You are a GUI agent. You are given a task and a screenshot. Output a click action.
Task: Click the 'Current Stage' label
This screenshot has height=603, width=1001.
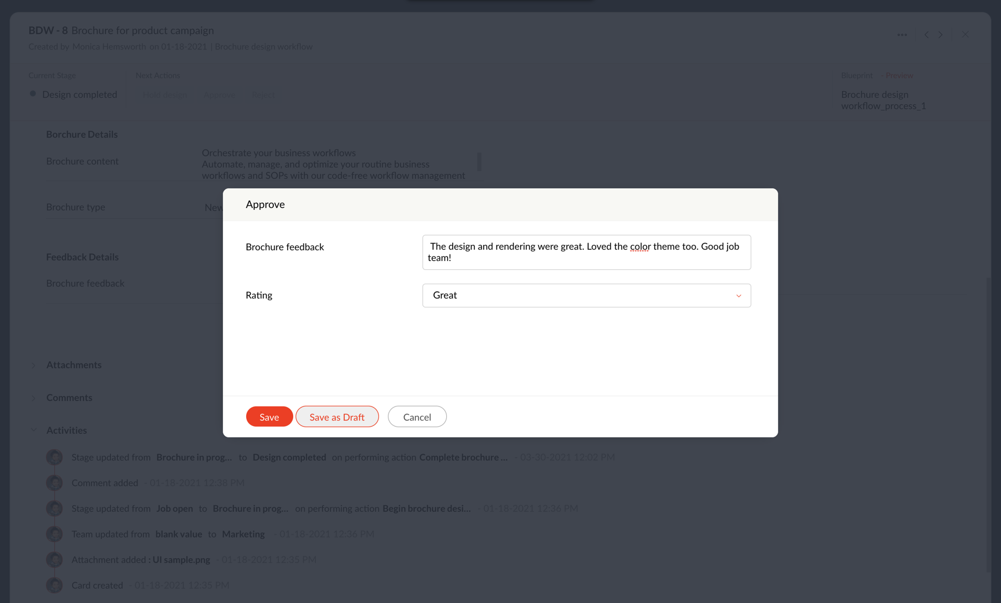(x=52, y=76)
